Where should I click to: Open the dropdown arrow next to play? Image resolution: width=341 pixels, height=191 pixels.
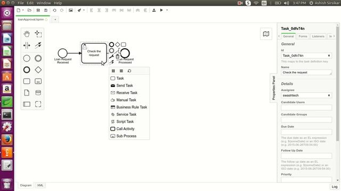coord(167,10)
